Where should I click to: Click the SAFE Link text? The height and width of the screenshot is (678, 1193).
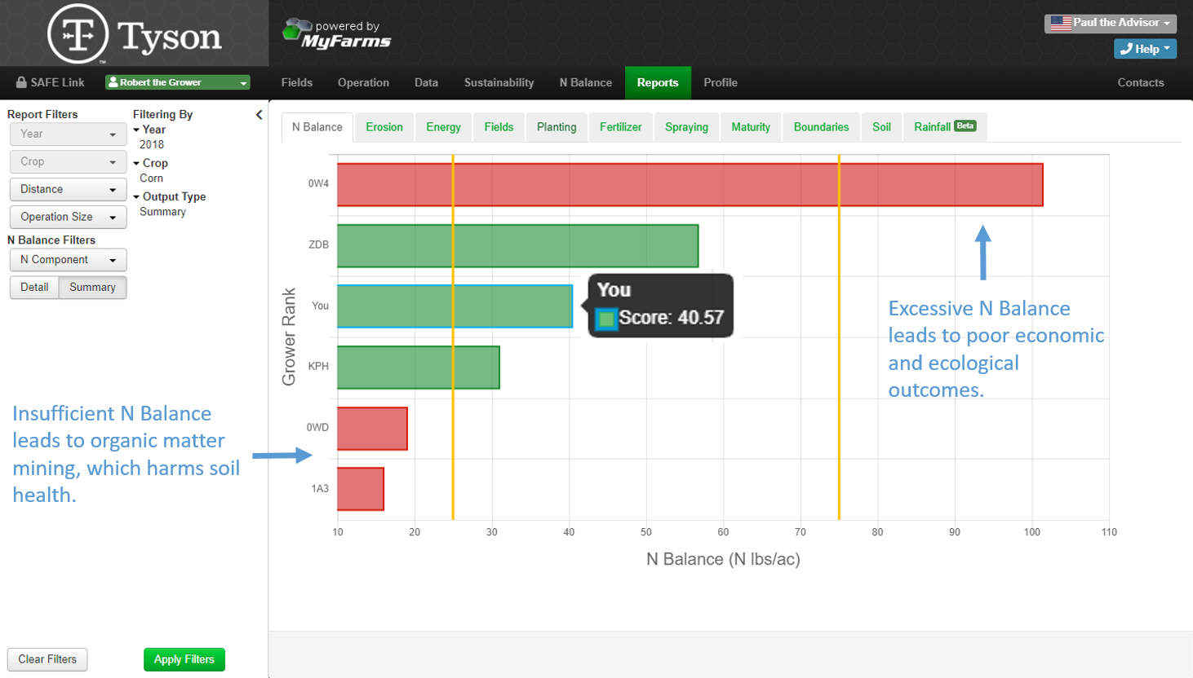57,82
